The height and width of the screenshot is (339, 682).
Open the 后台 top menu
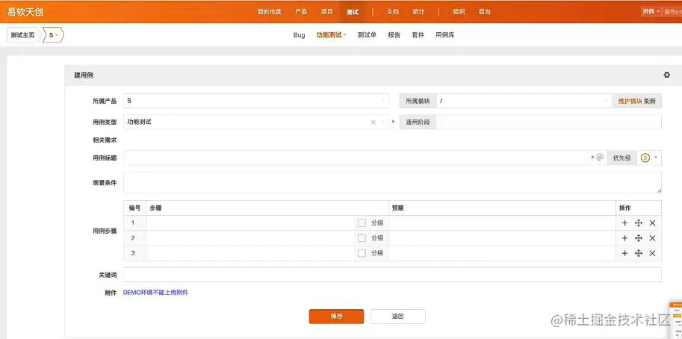point(485,12)
